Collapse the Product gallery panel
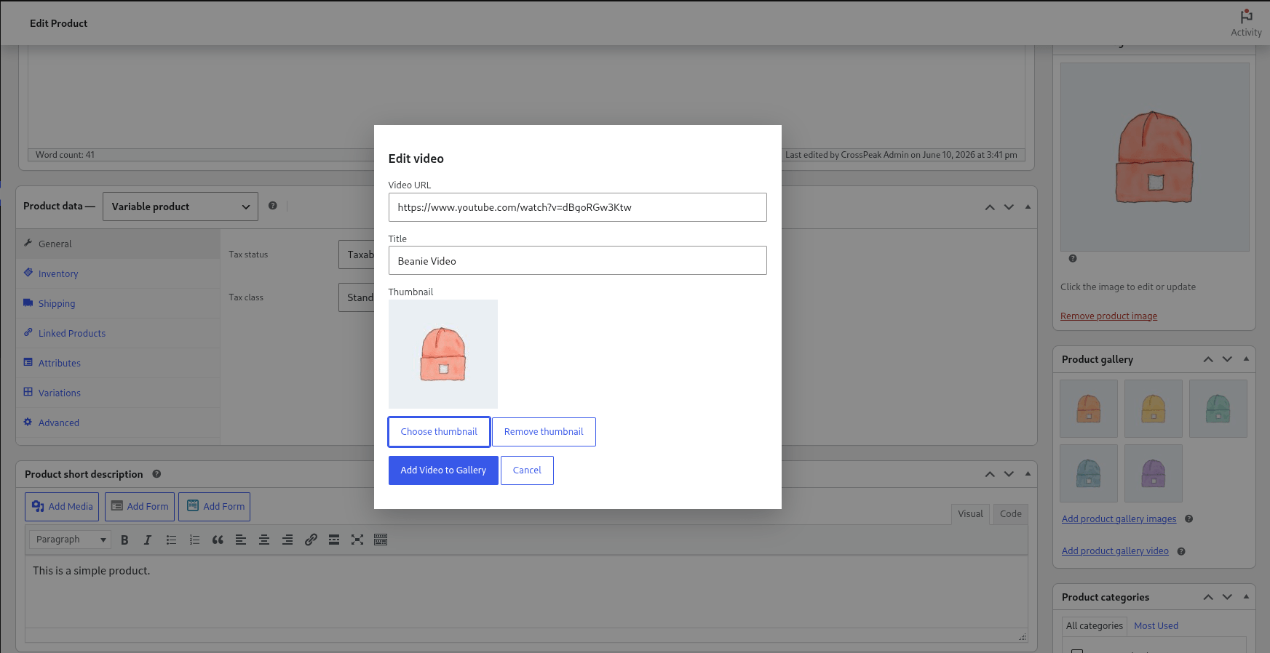This screenshot has height=653, width=1270. click(x=1246, y=358)
